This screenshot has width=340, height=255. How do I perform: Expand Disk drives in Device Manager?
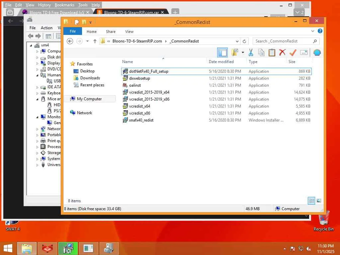pyautogui.click(x=37, y=57)
